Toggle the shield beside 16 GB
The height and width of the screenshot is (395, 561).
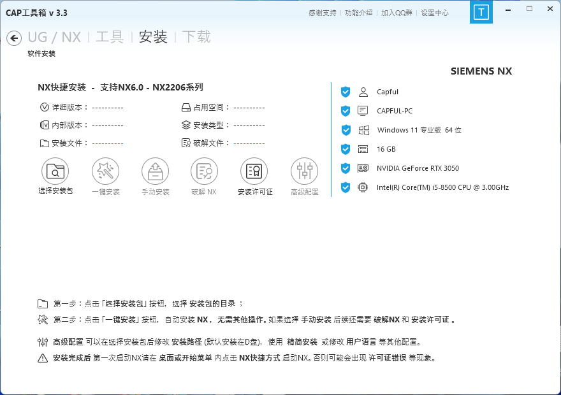pyautogui.click(x=345, y=149)
